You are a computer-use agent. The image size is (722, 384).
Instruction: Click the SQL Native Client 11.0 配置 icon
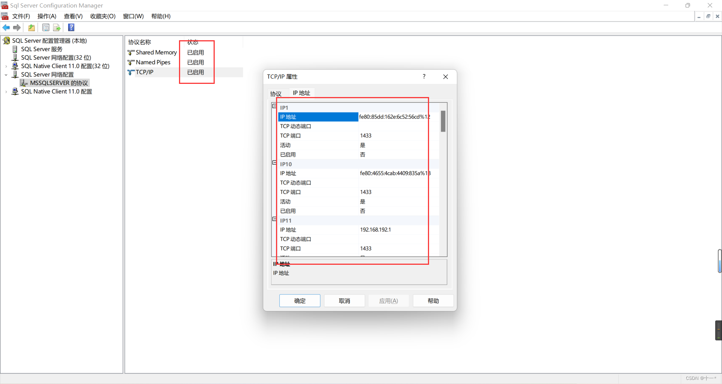[15, 91]
